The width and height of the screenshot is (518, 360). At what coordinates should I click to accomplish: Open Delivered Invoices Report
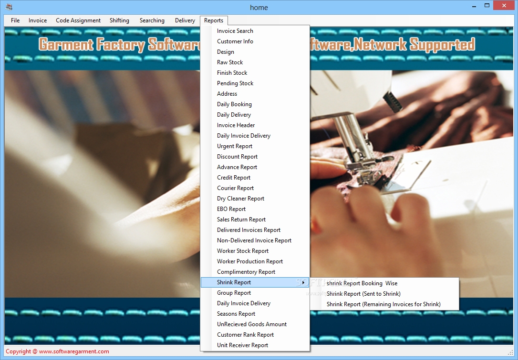[x=255, y=230]
